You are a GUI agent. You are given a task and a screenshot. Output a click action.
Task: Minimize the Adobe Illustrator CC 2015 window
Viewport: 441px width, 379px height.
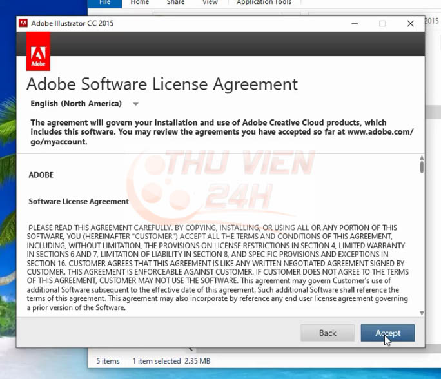tap(355, 24)
